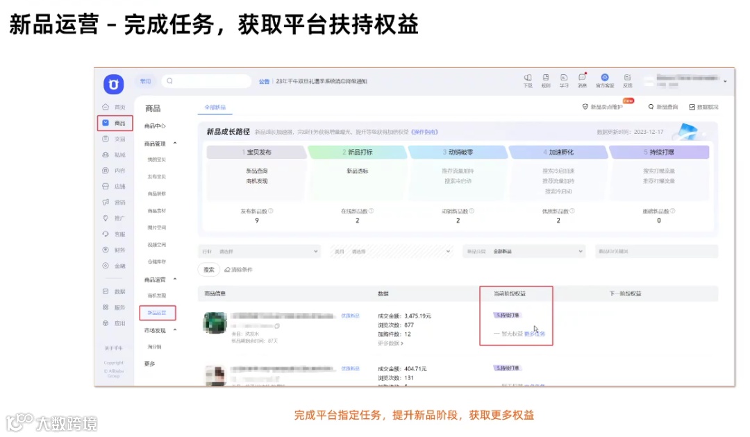Screen dimensions: 750x437
Task: Open 消息 messages icon with red dot
Action: 582,77
